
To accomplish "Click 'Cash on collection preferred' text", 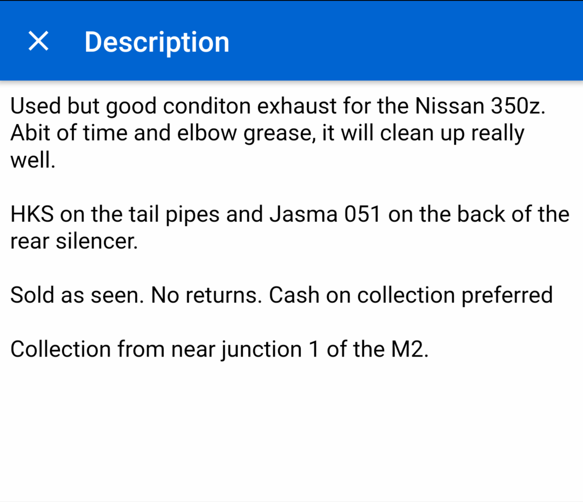I will pos(410,295).
